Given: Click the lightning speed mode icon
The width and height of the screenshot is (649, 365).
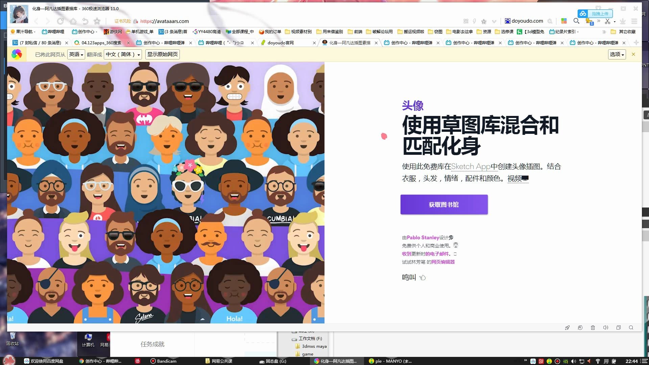Looking at the screenshot, I should pyautogui.click(x=475, y=21).
